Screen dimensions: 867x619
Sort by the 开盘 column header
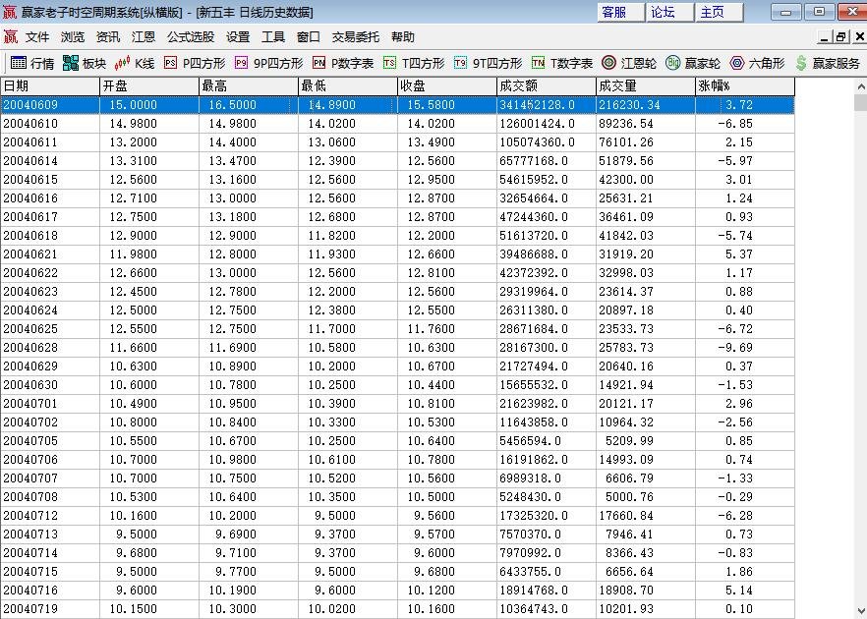[x=149, y=86]
